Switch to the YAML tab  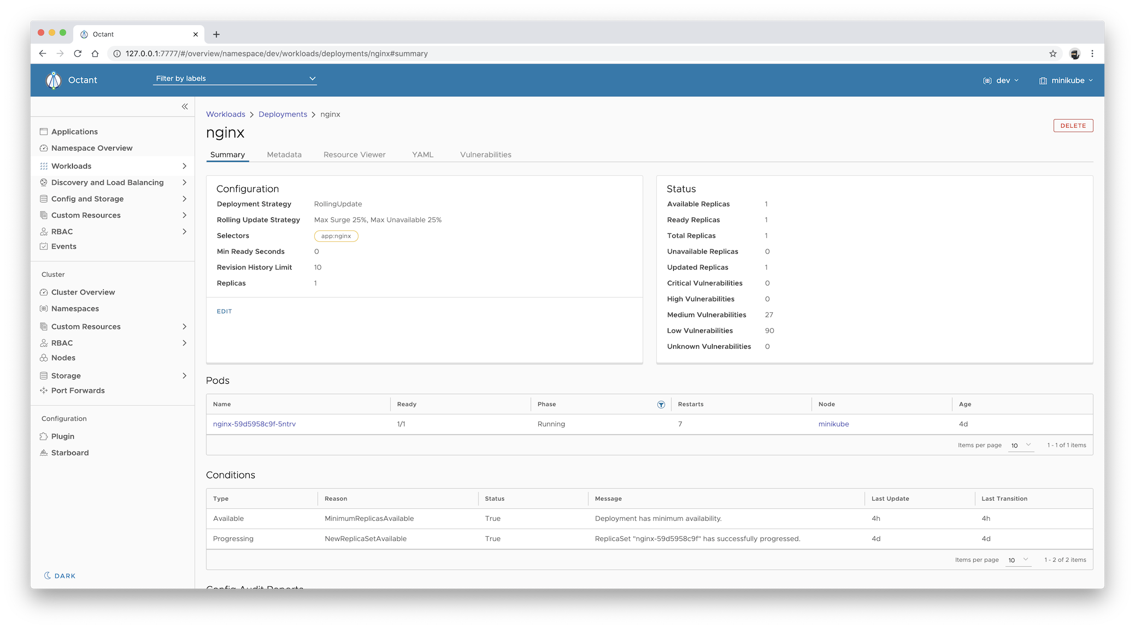(x=422, y=155)
